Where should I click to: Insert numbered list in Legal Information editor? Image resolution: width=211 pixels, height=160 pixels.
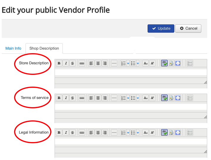tap(123, 132)
